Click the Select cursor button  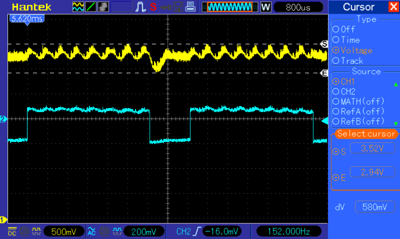coord(366,133)
